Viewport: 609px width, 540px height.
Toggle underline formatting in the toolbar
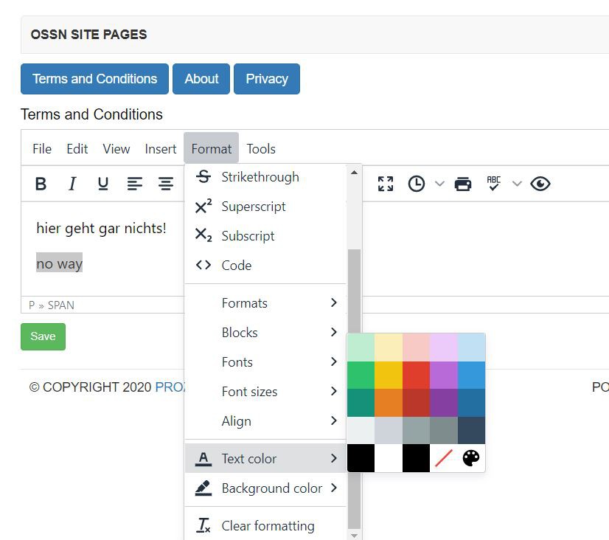[103, 184]
